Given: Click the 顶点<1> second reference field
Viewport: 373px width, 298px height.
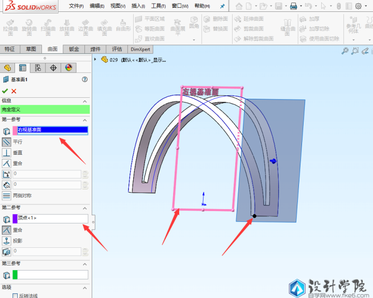Looking at the screenshot, I should tap(52, 218).
